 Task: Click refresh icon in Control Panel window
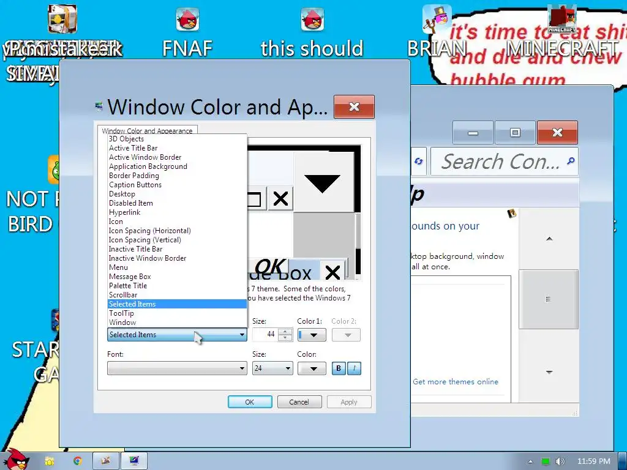pyautogui.click(x=418, y=162)
